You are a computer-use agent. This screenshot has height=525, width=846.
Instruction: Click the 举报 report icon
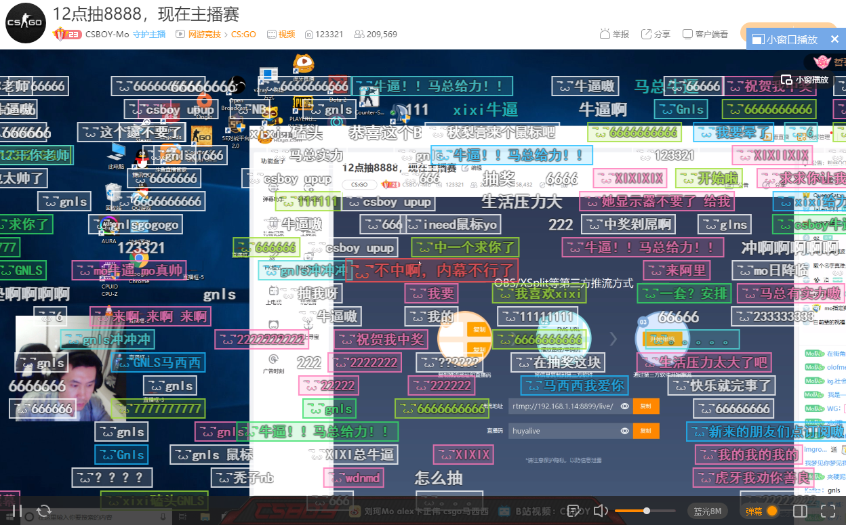click(x=605, y=34)
